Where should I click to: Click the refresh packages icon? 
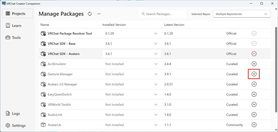[x=90, y=14]
